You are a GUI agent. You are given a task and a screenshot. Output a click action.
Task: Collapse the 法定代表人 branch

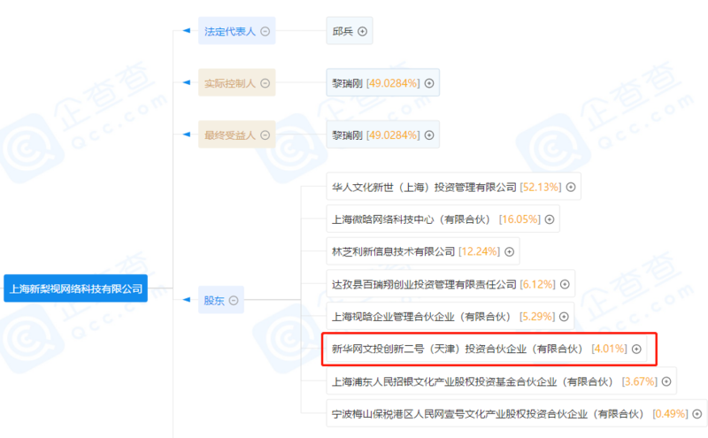[x=265, y=31]
